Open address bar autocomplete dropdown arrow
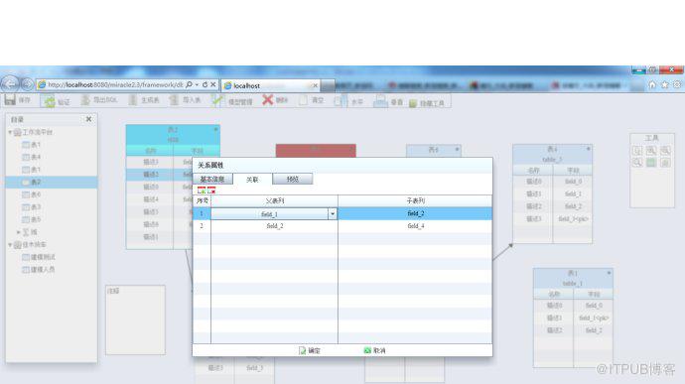The width and height of the screenshot is (685, 384). click(197, 84)
